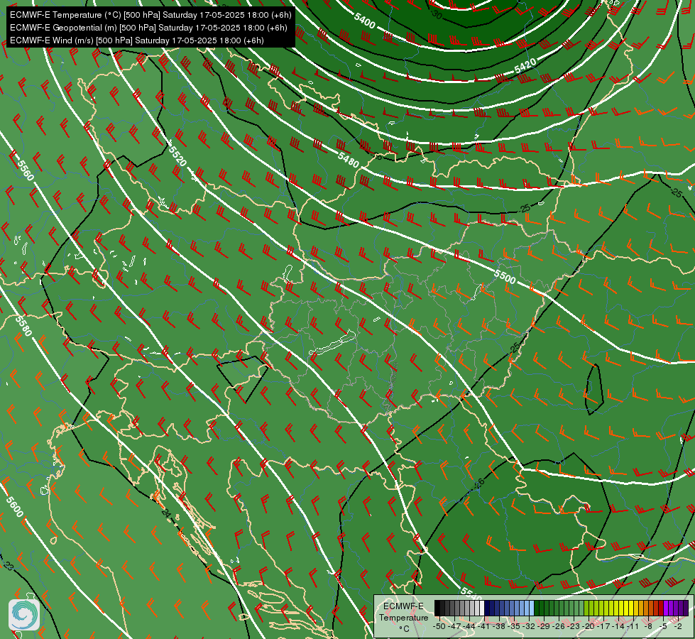Click the 5600 geopotential contour label
The height and width of the screenshot is (639, 695).
point(15,507)
